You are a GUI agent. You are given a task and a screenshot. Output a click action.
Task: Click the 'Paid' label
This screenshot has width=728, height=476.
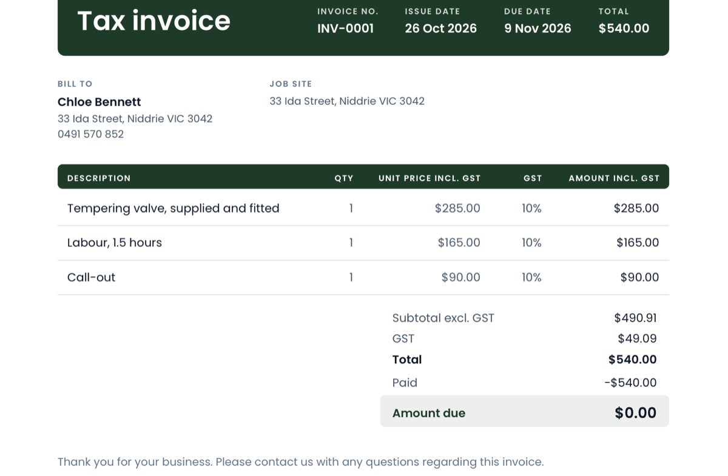click(x=405, y=383)
